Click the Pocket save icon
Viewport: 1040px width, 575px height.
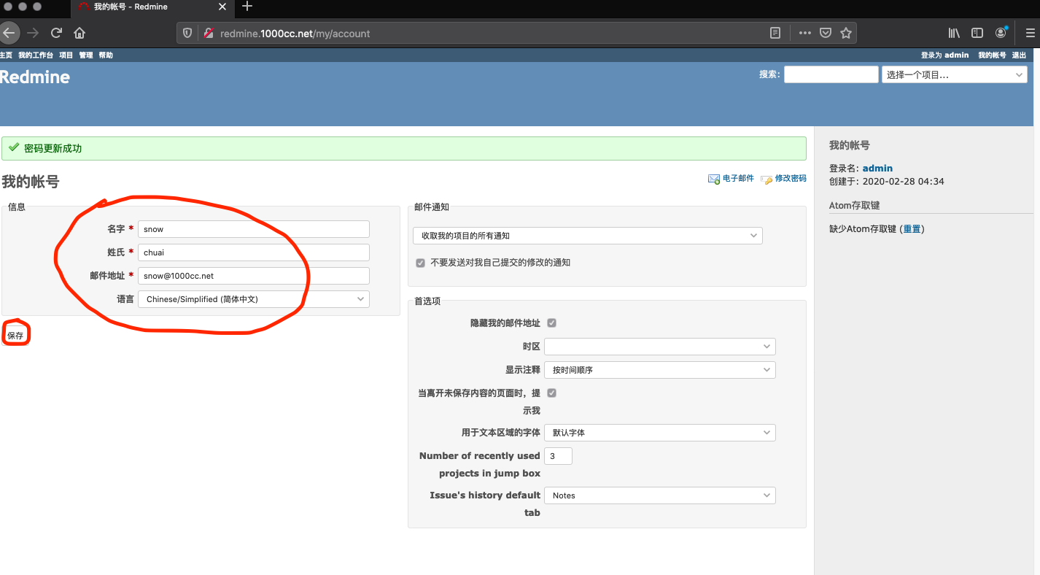[x=826, y=33]
